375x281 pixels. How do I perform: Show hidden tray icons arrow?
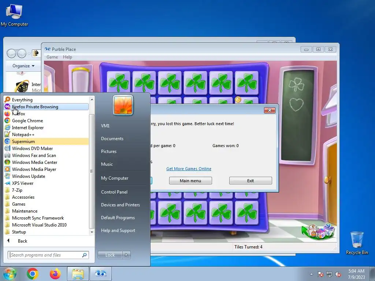[x=311, y=274]
